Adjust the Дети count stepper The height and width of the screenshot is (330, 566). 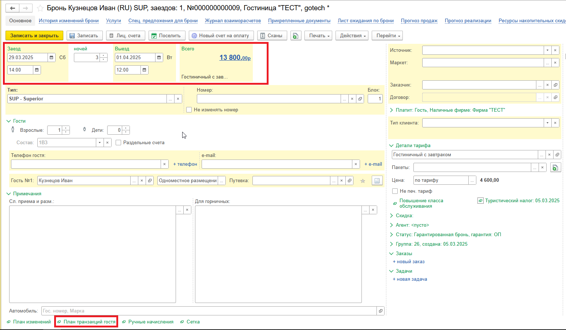click(126, 130)
